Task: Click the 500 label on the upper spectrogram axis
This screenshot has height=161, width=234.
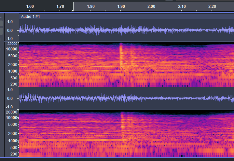Action: pyautogui.click(x=14, y=78)
